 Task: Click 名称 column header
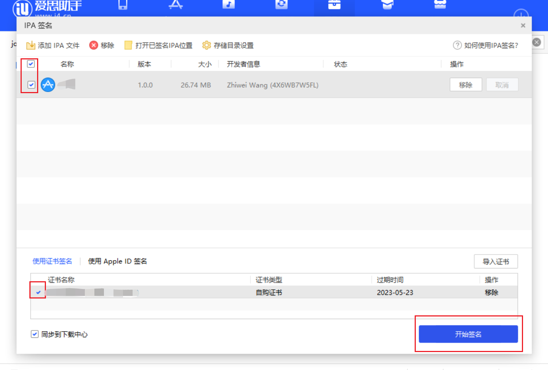click(67, 64)
